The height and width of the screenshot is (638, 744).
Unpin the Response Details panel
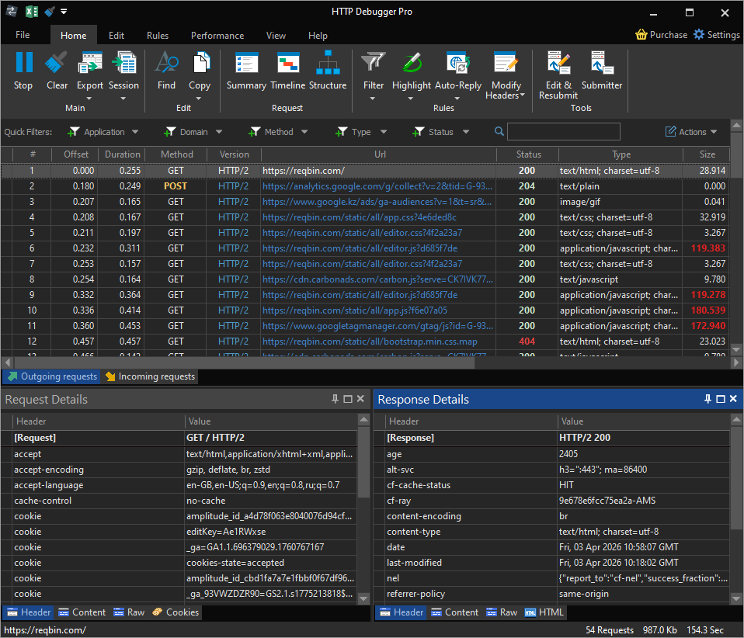point(707,398)
